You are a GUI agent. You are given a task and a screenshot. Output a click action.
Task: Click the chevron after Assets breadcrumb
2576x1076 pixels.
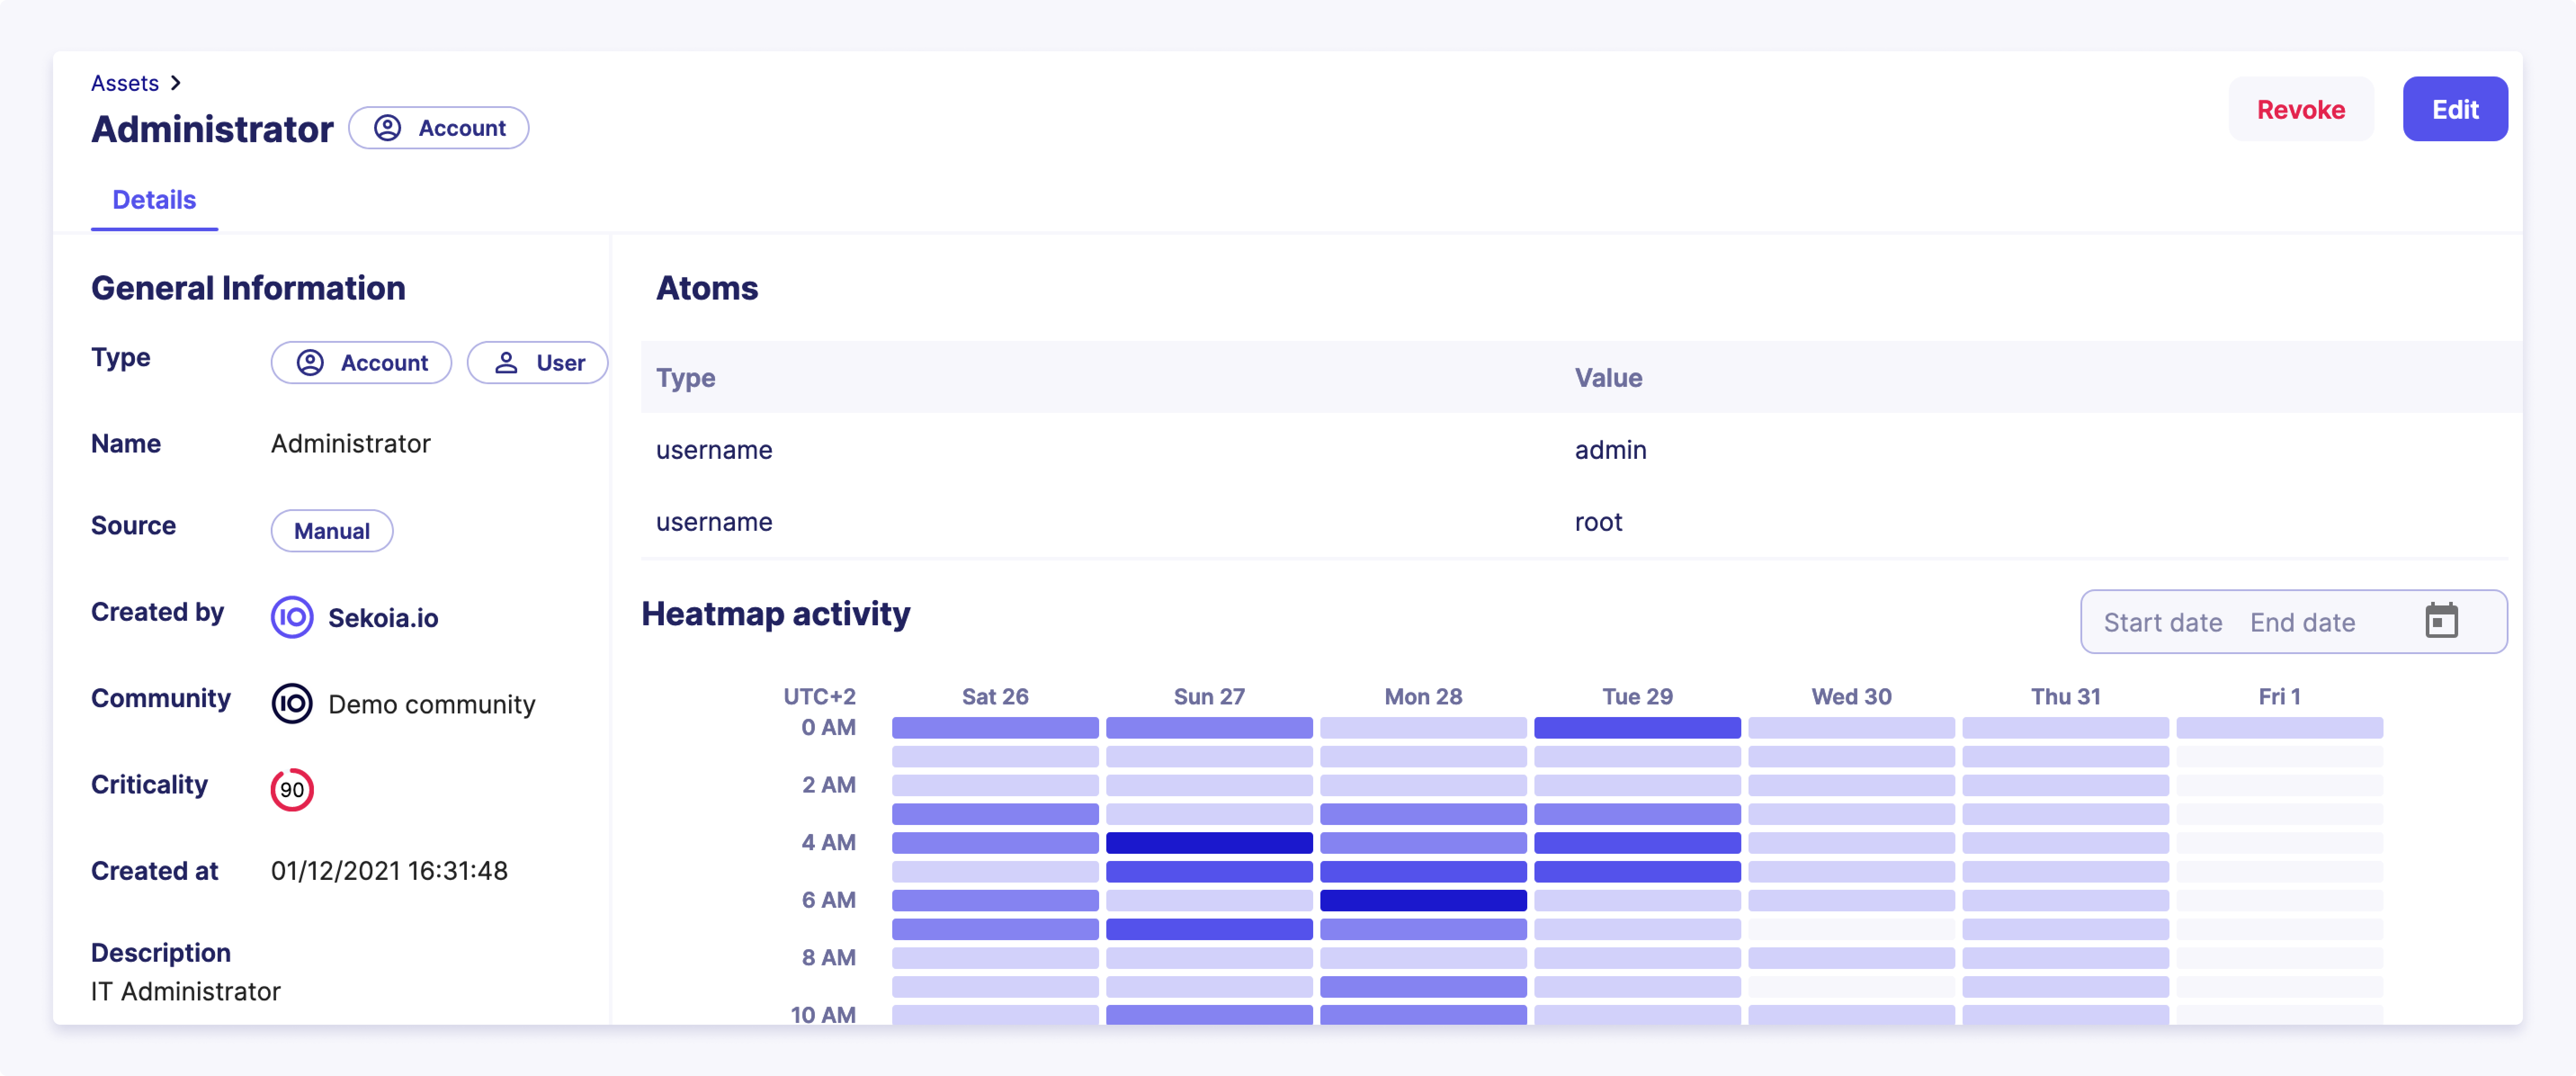176,83
